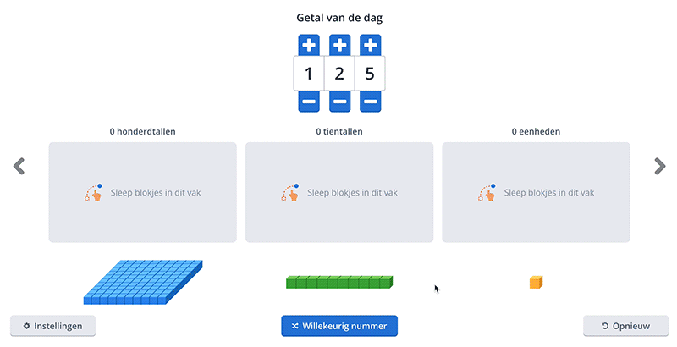The image size is (677, 347).
Task: Reset with the Opnieuw button
Action: pyautogui.click(x=625, y=326)
